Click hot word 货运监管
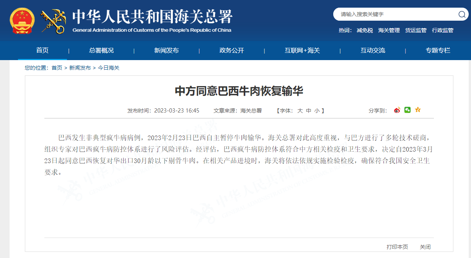This screenshot has width=471, height=258. (x=416, y=30)
